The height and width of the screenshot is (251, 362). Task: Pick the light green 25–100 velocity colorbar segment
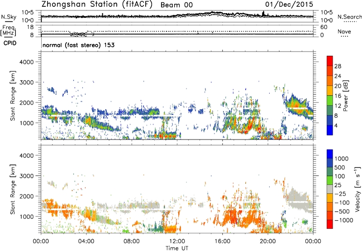pyautogui.click(x=330, y=181)
